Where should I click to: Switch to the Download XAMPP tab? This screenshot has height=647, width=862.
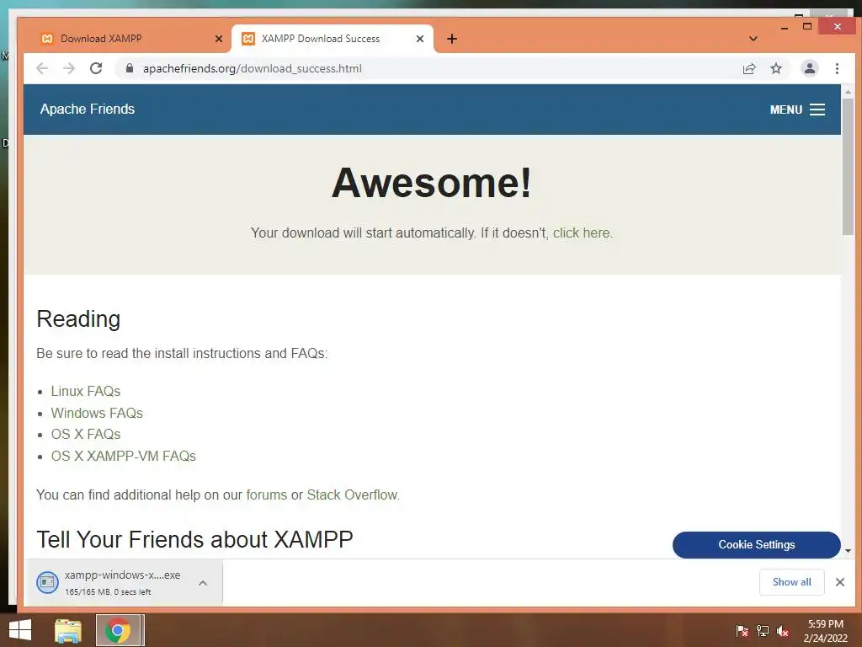click(x=126, y=39)
